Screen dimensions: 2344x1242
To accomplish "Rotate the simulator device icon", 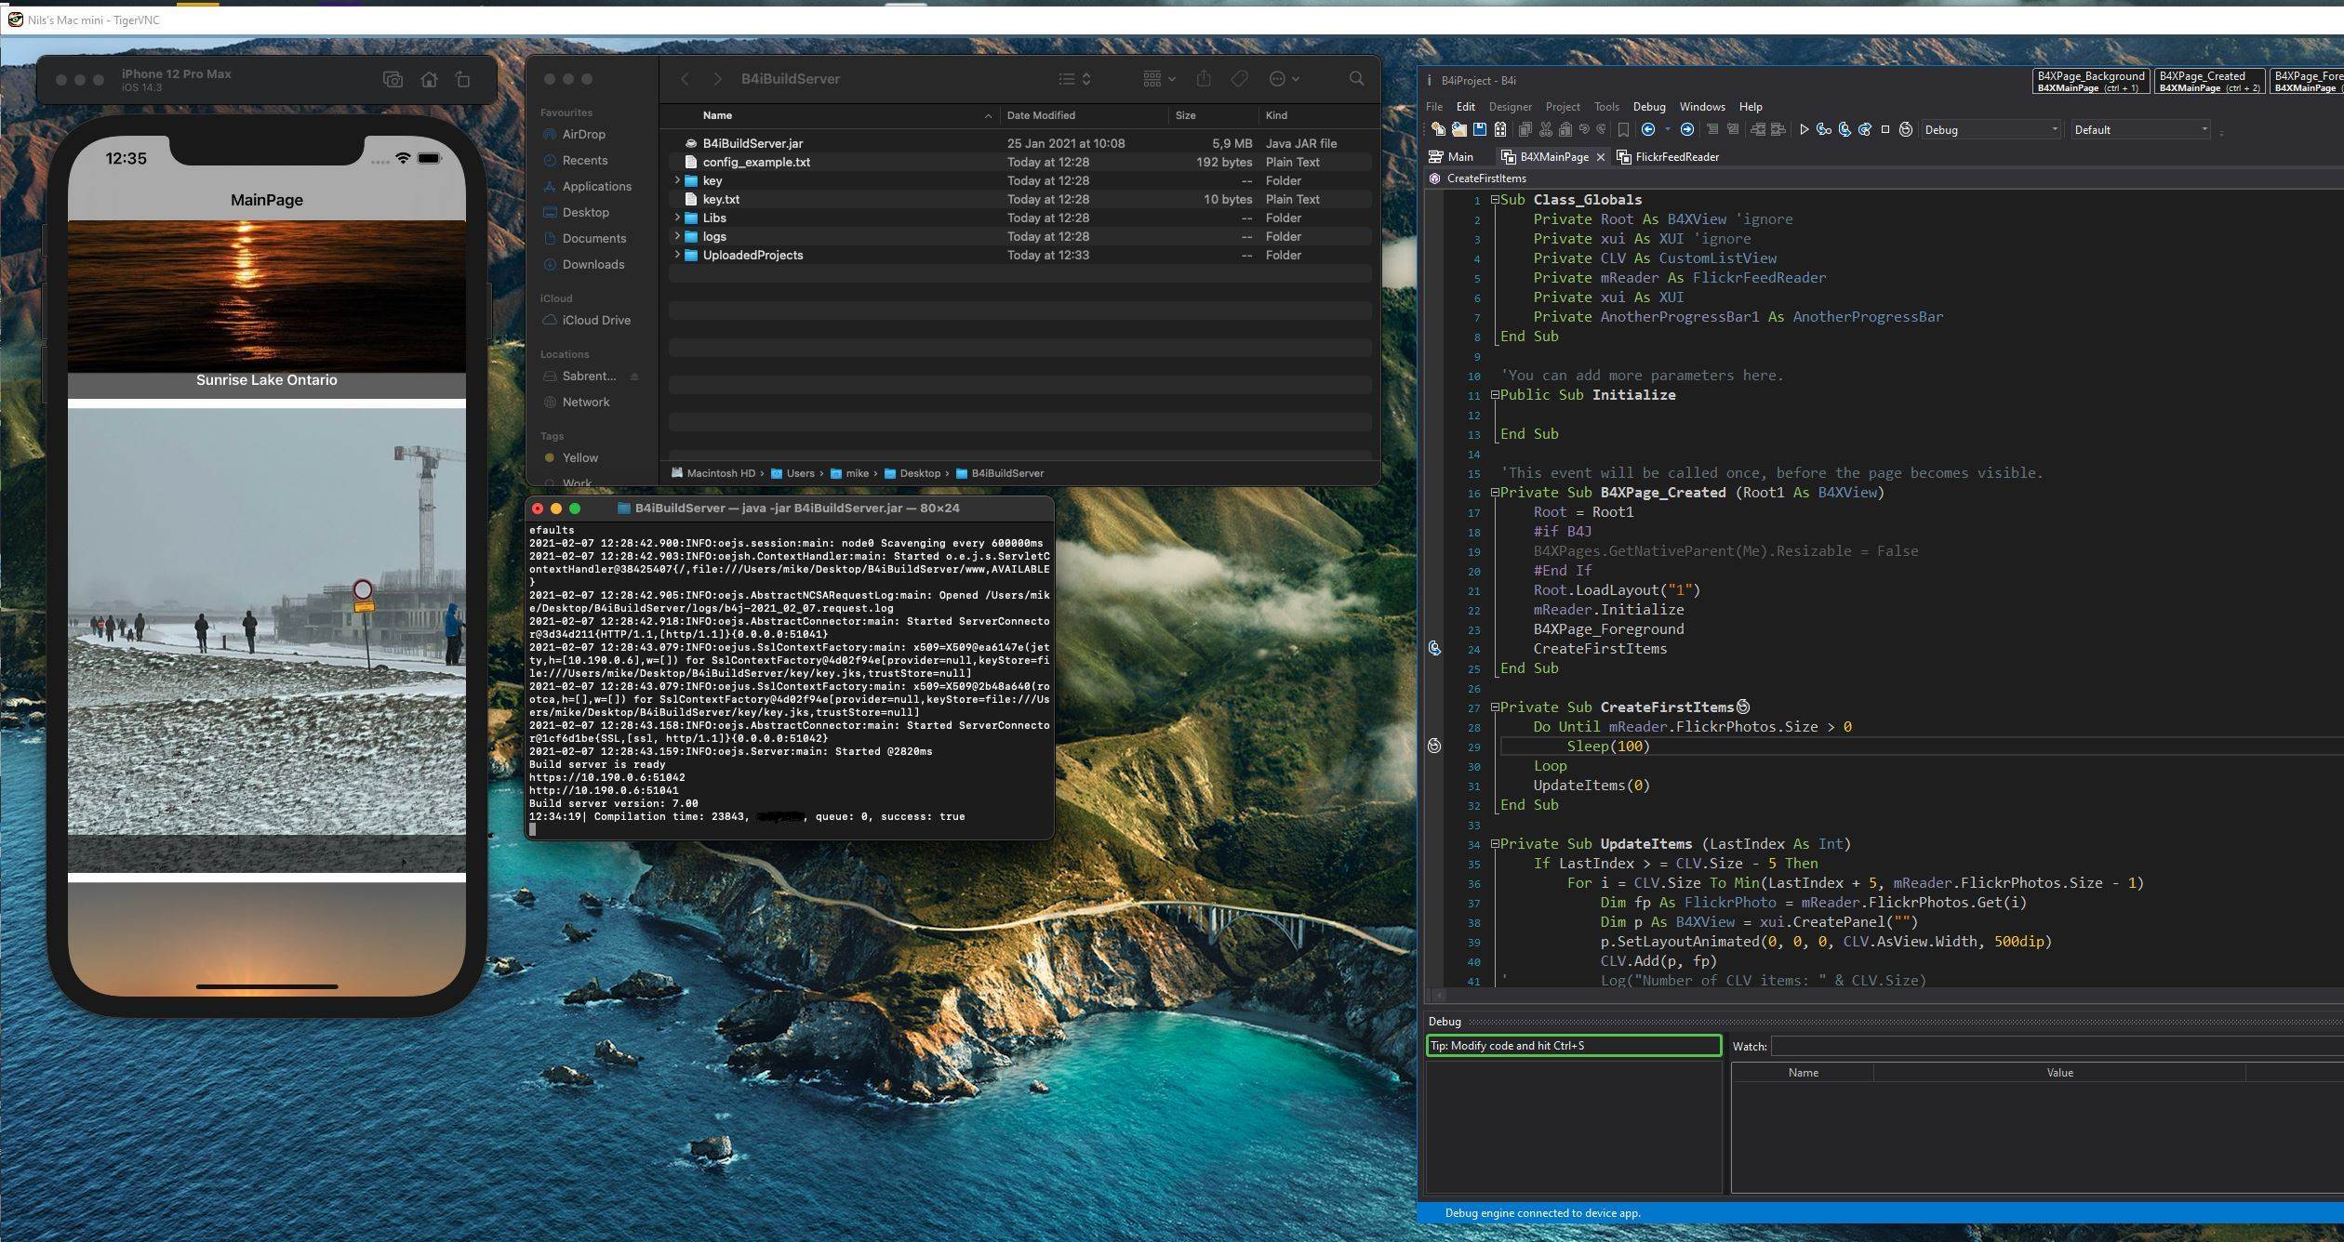I will coord(462,80).
